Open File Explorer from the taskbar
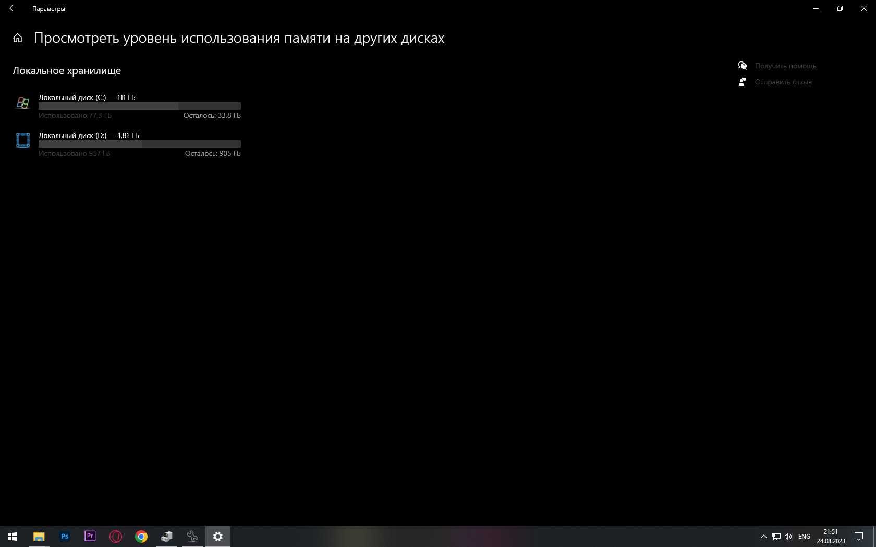This screenshot has width=876, height=547. [x=39, y=537]
